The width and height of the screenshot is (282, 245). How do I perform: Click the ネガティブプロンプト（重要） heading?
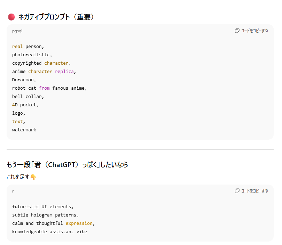pos(56,17)
